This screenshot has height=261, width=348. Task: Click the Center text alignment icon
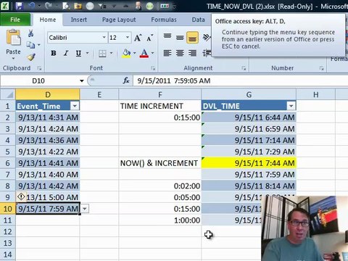point(180,53)
